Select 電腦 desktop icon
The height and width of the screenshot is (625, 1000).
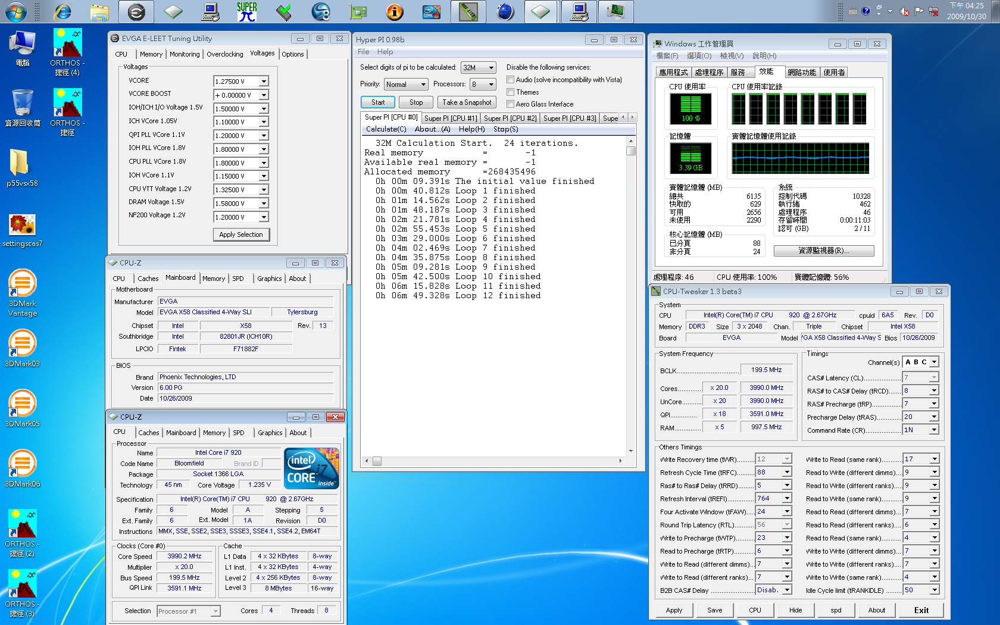22,48
